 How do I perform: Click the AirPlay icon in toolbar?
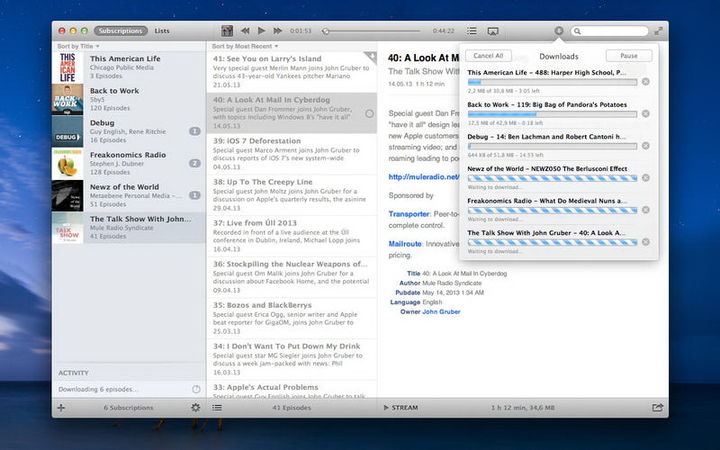tap(492, 31)
